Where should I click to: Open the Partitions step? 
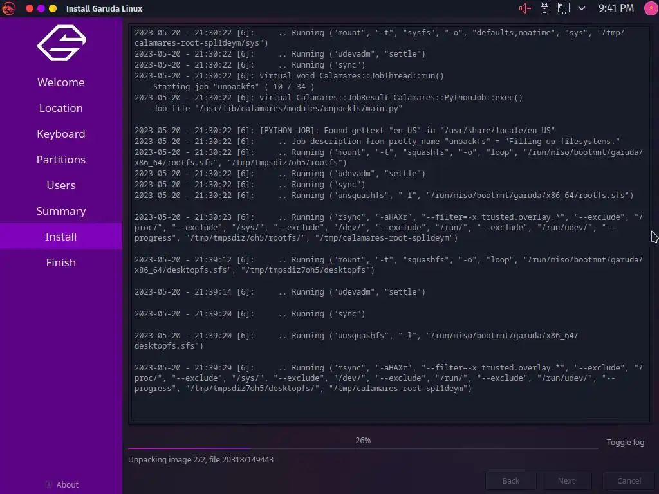click(61, 160)
